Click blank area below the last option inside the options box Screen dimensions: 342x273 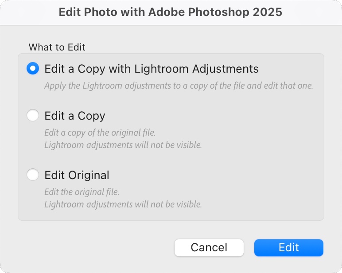(171, 214)
